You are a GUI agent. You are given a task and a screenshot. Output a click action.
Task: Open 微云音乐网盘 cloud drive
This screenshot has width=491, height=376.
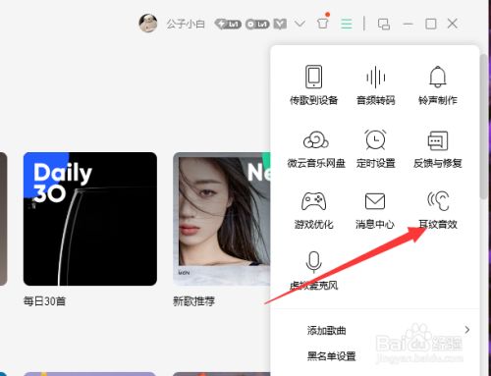[316, 148]
